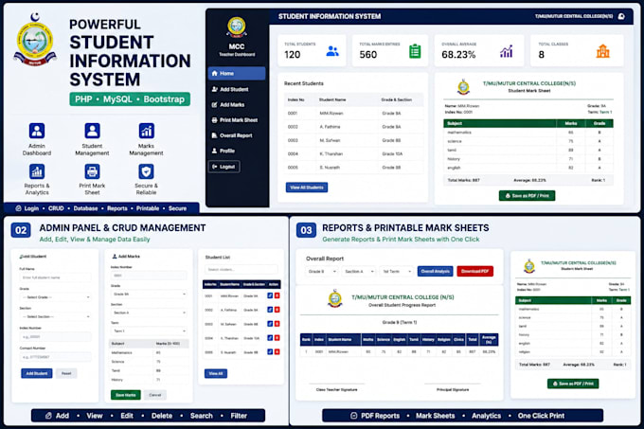The image size is (644, 429).
Task: Open the 'Grade 9A' dropdown in Add Marks
Action: click(x=149, y=294)
